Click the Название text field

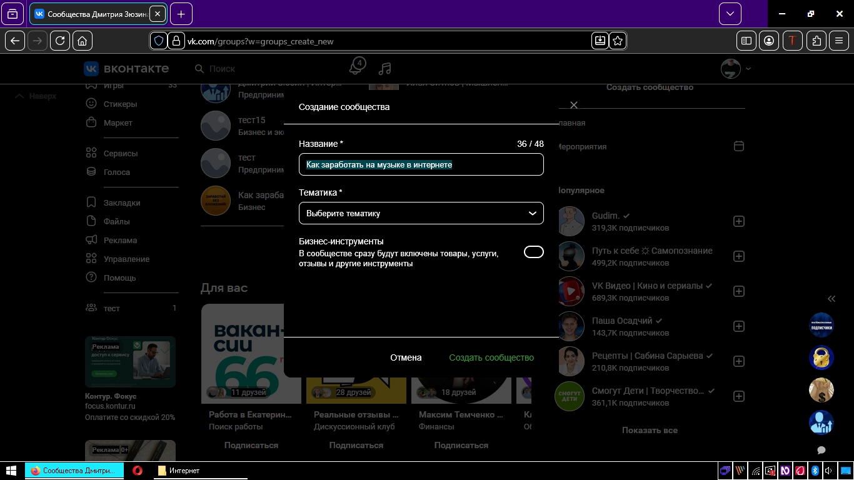(421, 165)
